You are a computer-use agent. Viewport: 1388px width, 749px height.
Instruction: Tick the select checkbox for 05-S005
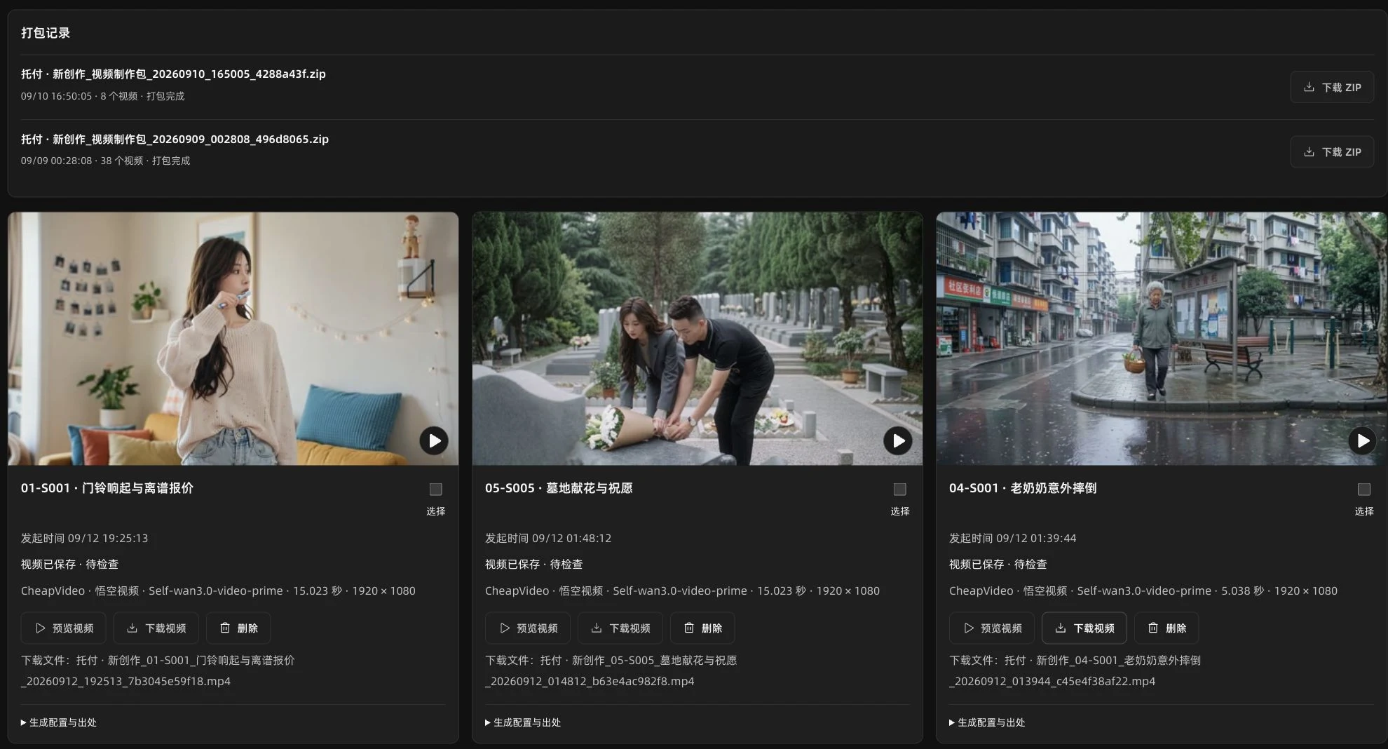coord(900,489)
